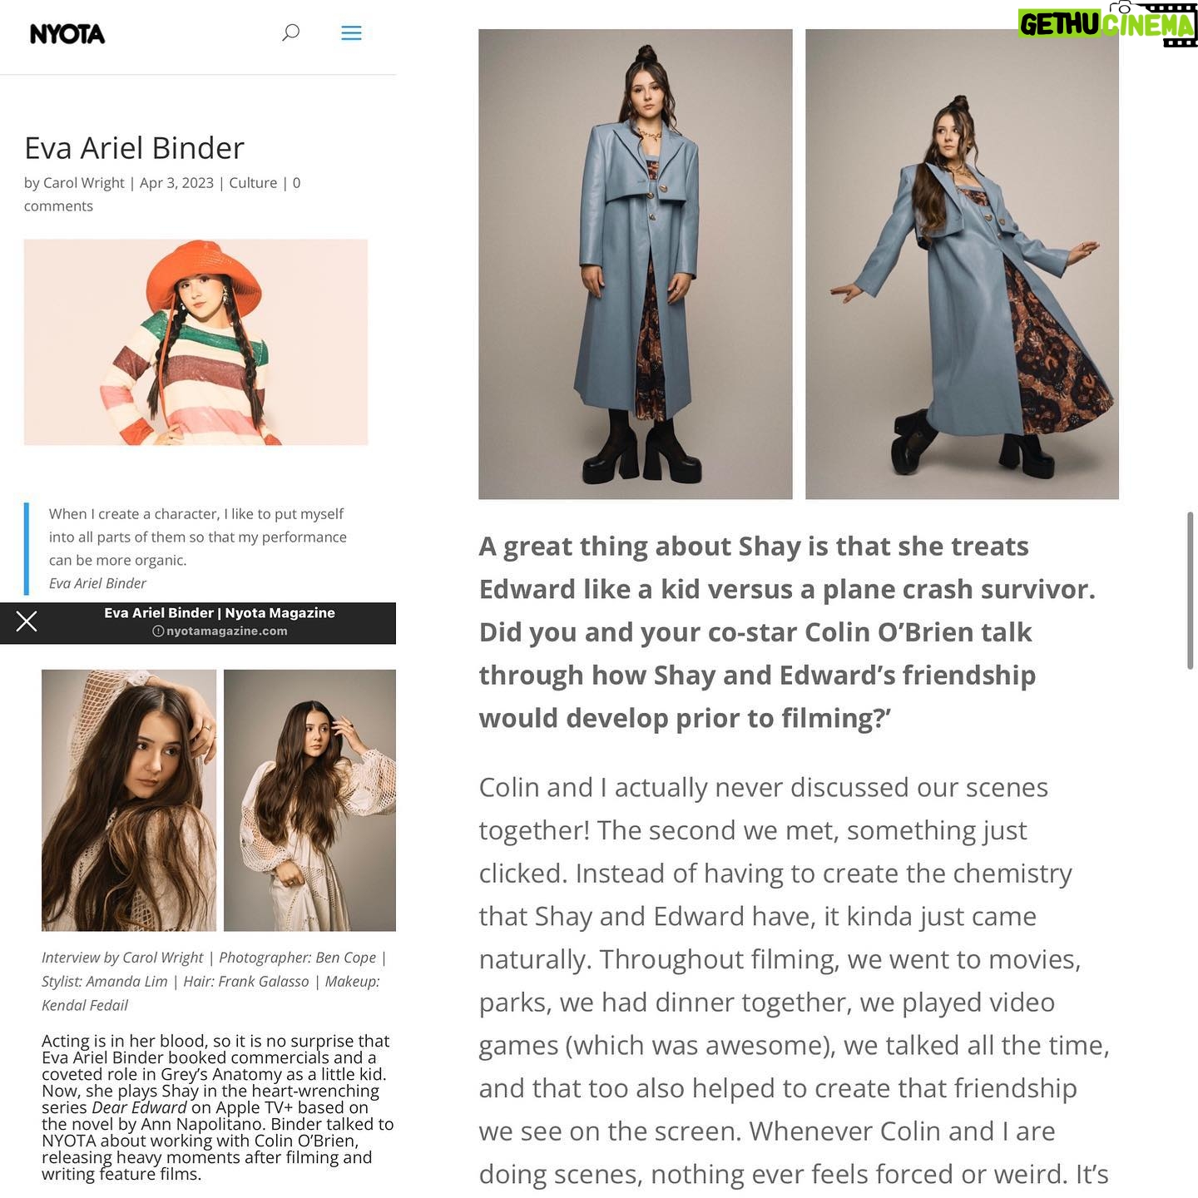The image size is (1198, 1198).
Task: Click the page scrollbar thumb
Action: pyautogui.click(x=1191, y=591)
